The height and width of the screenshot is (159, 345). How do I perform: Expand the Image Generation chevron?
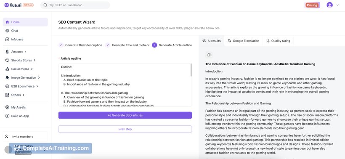(39, 77)
